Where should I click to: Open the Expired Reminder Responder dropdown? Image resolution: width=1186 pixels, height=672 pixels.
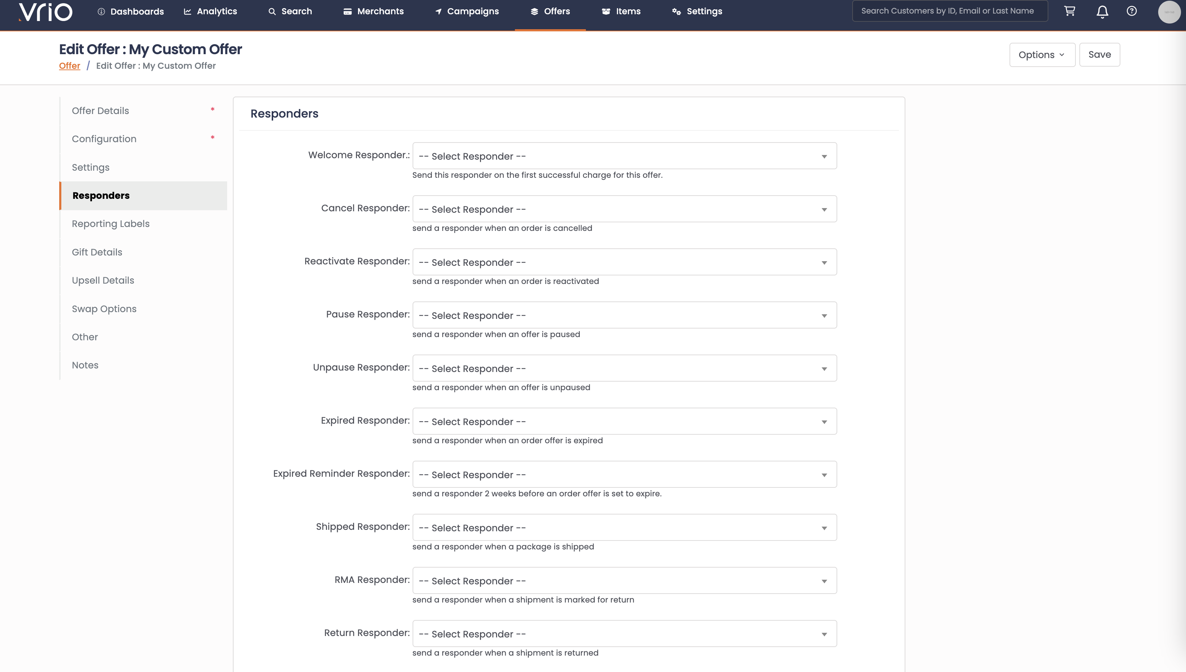[x=624, y=475]
